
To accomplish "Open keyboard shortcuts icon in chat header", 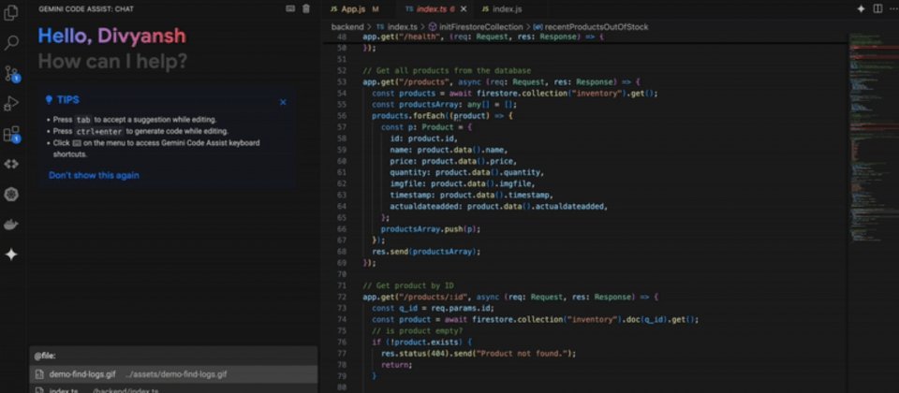I will (x=290, y=8).
